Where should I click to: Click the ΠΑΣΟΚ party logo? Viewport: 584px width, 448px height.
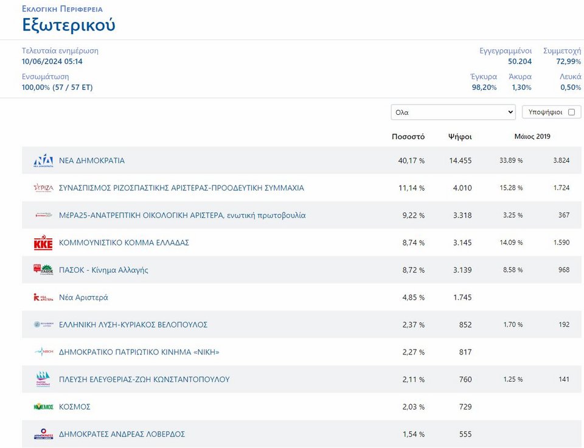point(43,270)
